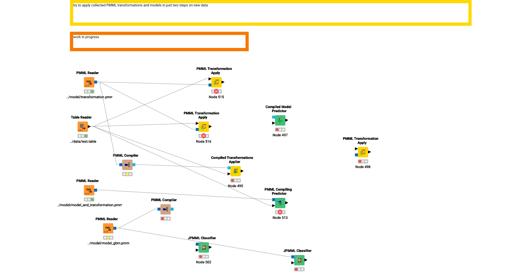Click the yellow status light under PMML Compiler
This screenshot has height=277, width=529.
pyautogui.click(x=127, y=174)
